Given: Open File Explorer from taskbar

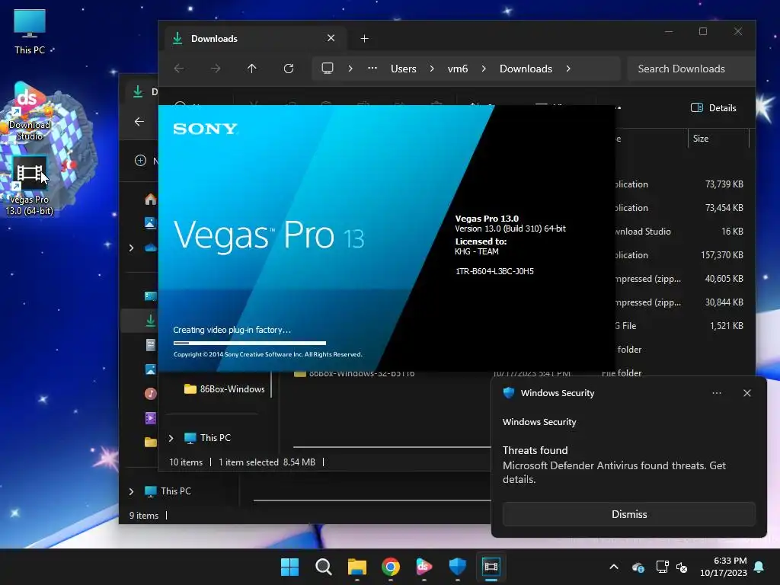Looking at the screenshot, I should pos(357,567).
